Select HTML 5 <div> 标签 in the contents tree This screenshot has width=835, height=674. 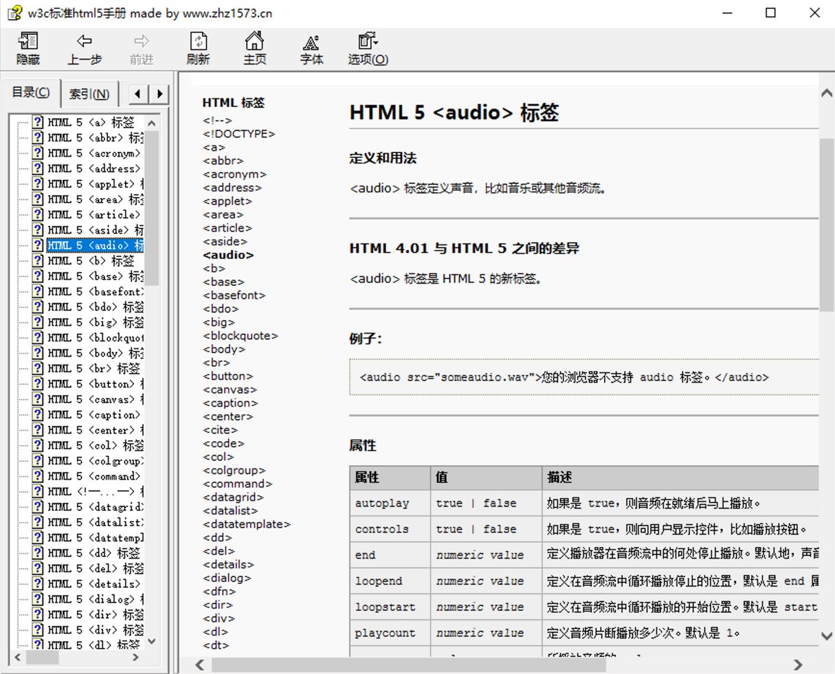pyautogui.click(x=96, y=630)
